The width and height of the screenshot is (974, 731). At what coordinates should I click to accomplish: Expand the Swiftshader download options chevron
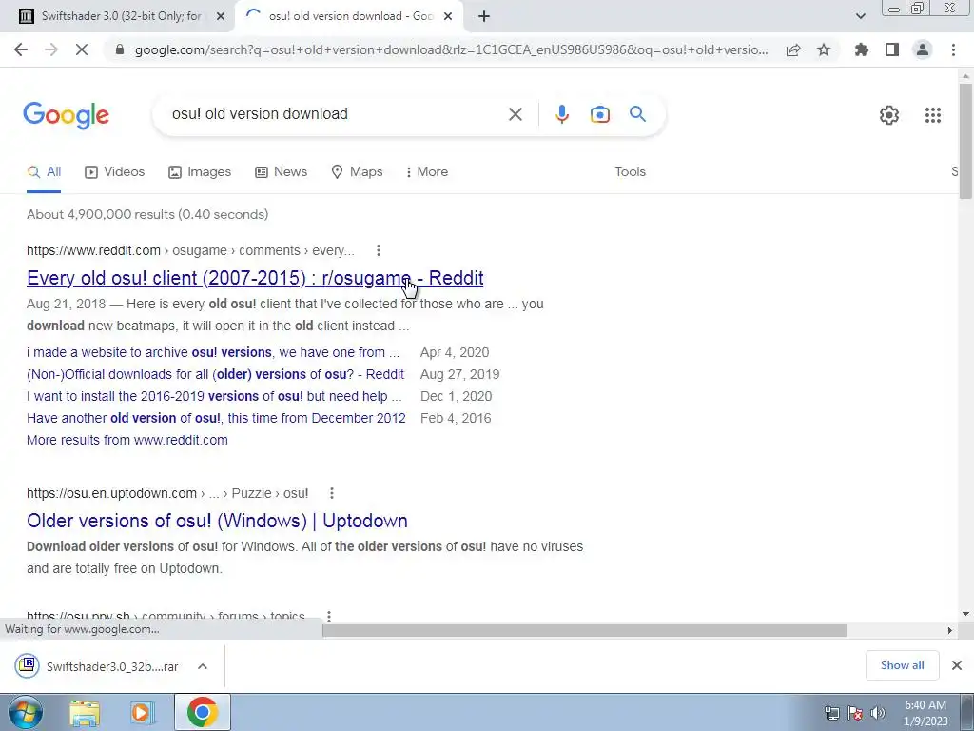tap(203, 666)
